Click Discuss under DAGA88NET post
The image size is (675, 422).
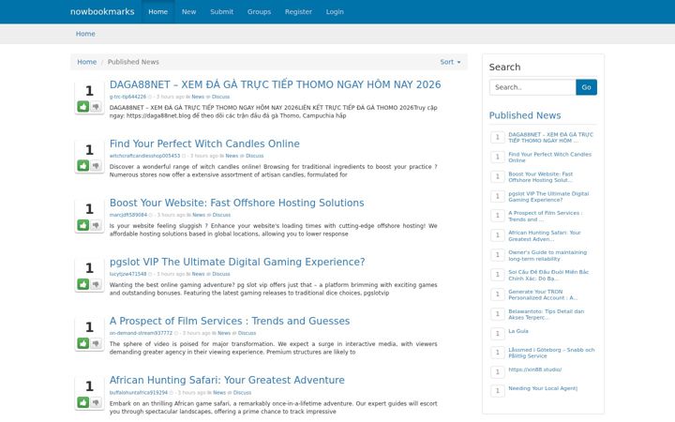pos(220,97)
